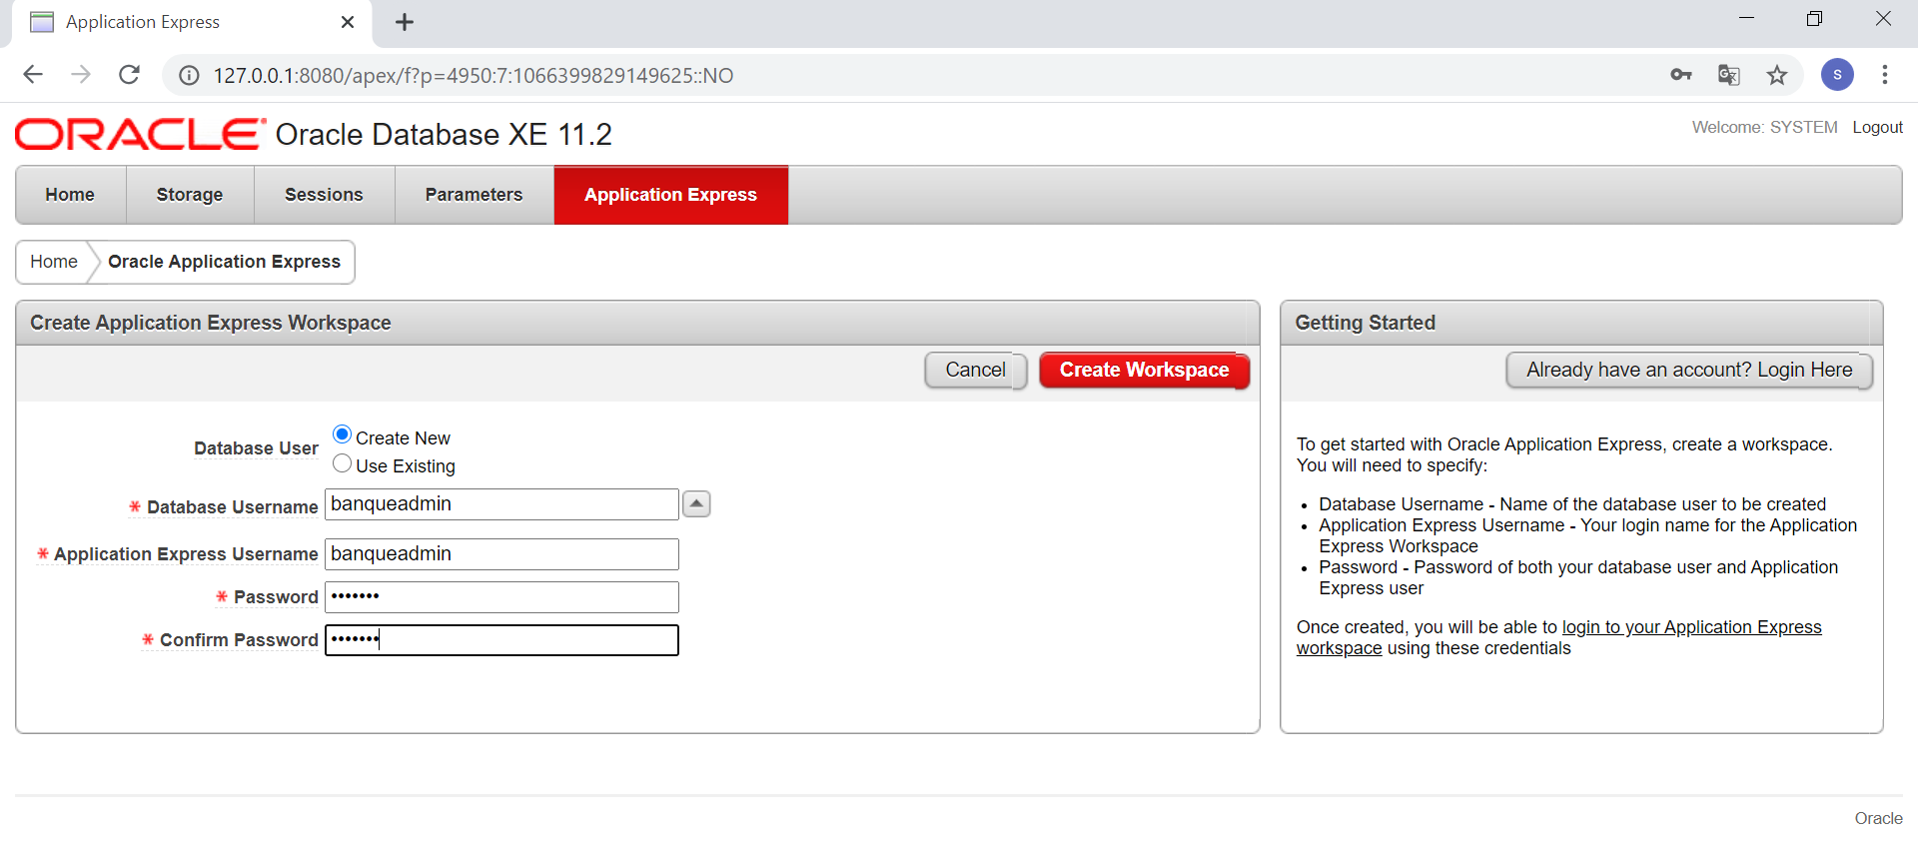Click the Oracle logo
The image size is (1918, 862).
pos(140,134)
